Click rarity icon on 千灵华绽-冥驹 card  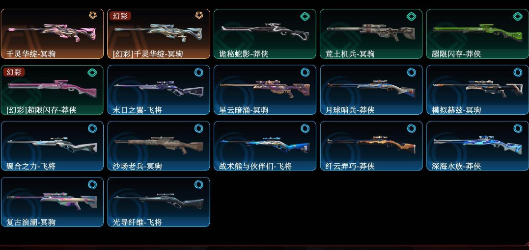pyautogui.click(x=92, y=16)
